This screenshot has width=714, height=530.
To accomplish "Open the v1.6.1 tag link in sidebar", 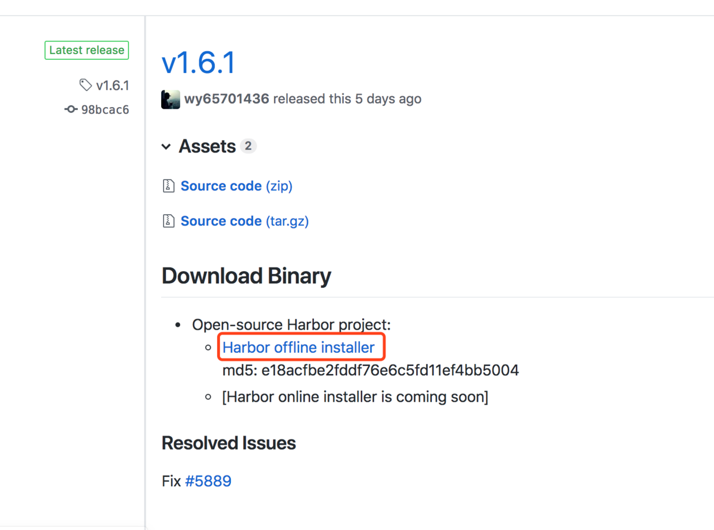I will 112,85.
